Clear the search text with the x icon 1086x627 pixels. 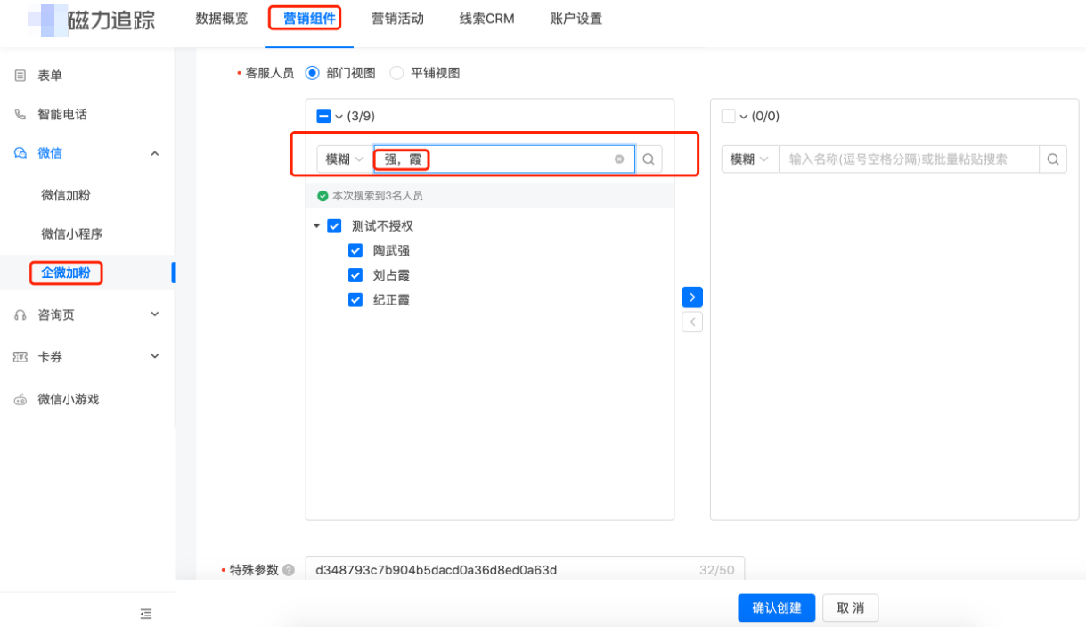click(619, 159)
